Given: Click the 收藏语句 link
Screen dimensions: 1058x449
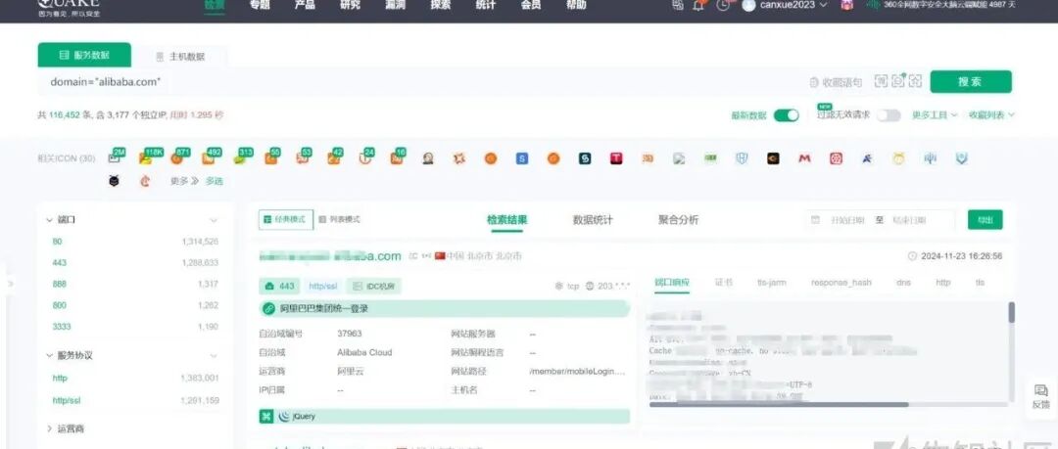Looking at the screenshot, I should (x=836, y=82).
